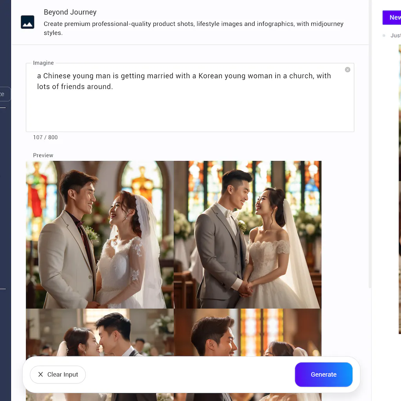
Task: Open the bottom-left preview of couple touching foreheads
Action: [x=99, y=332]
